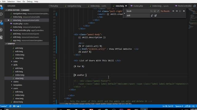Open about.twig in file tree
197x110 pixels.
[x=27, y=102]
